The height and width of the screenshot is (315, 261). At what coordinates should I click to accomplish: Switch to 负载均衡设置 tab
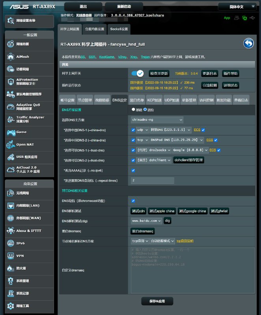coord(95,29)
